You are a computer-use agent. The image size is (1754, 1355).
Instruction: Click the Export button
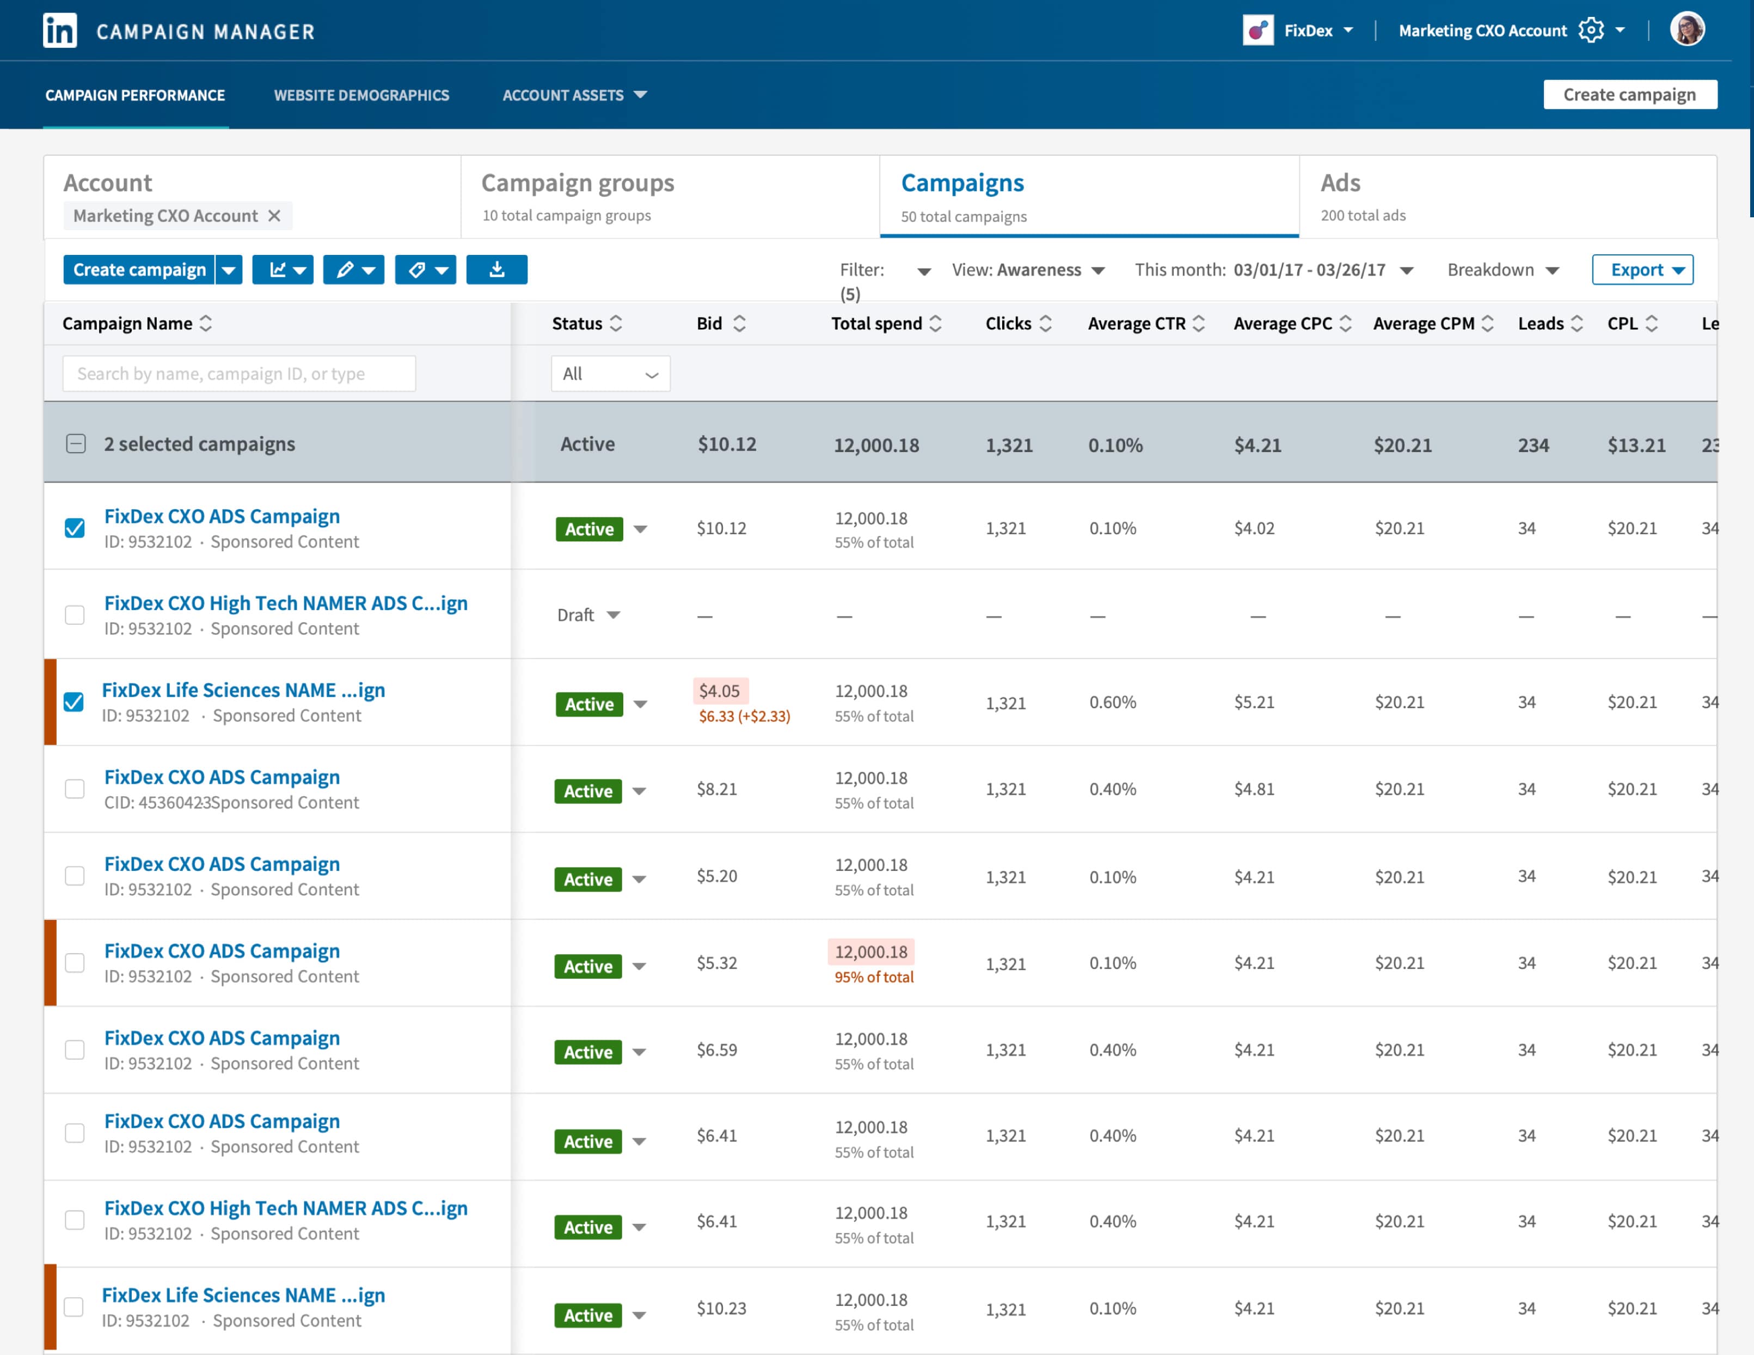click(1642, 270)
